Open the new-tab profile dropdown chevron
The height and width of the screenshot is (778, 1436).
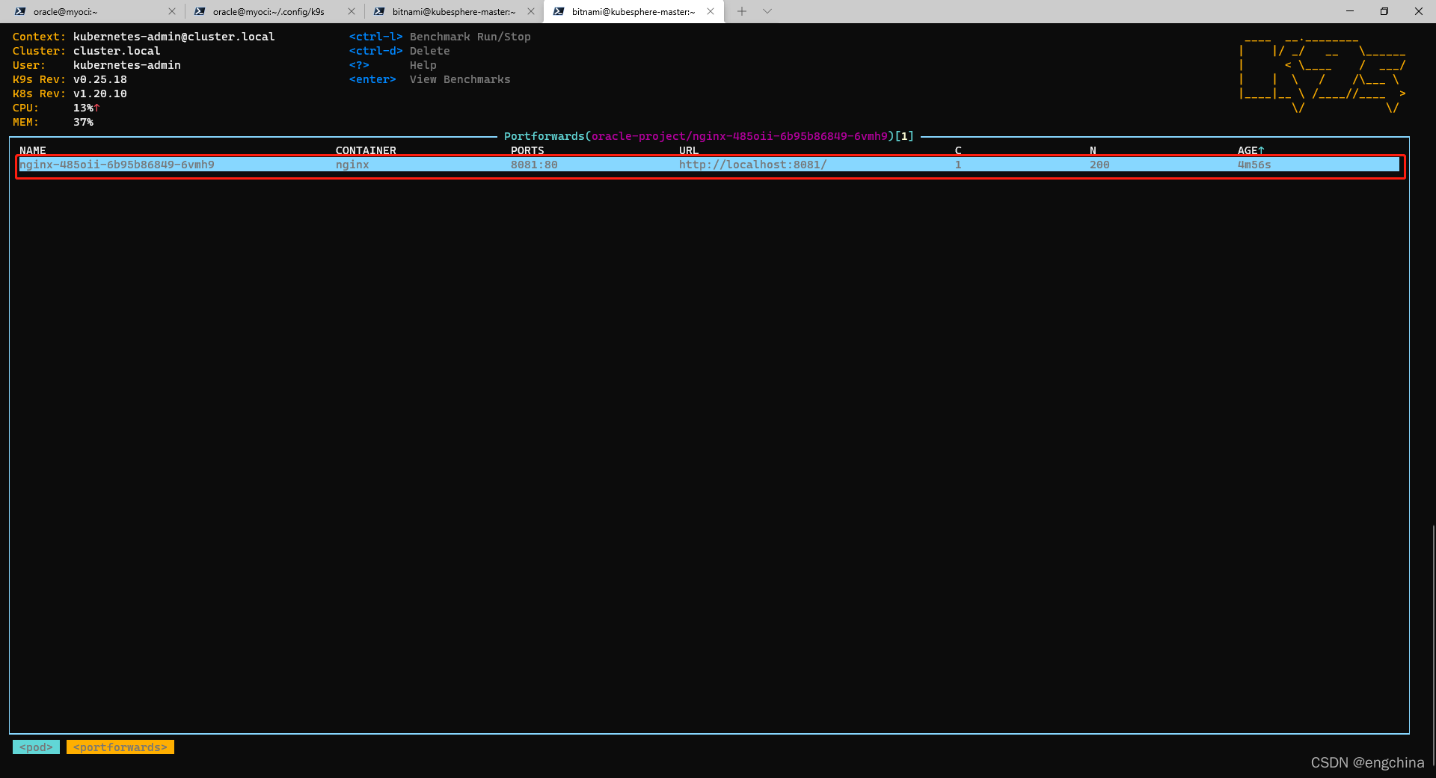(767, 11)
